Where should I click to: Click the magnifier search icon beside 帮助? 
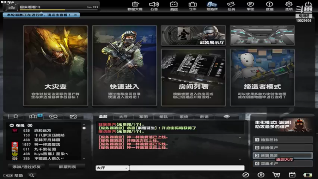pyautogui.click(x=32, y=175)
